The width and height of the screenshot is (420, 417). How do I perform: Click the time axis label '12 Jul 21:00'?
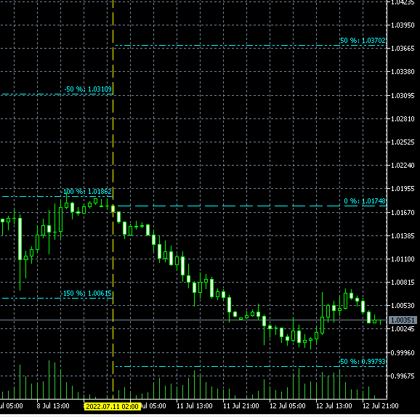pyautogui.click(x=380, y=406)
